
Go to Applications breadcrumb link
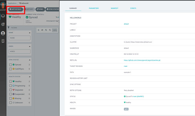(12, 3)
